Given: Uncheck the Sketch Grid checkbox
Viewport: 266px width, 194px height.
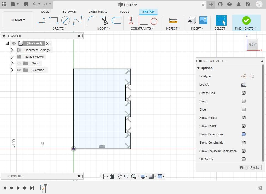Looking at the screenshot, I should 244,93.
